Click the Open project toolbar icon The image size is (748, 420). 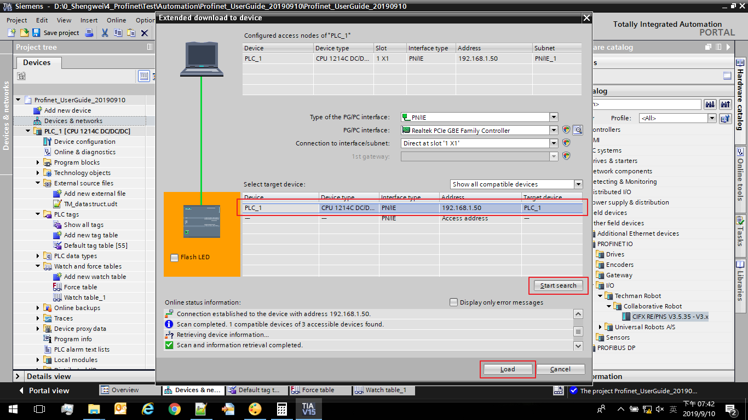[x=24, y=33]
